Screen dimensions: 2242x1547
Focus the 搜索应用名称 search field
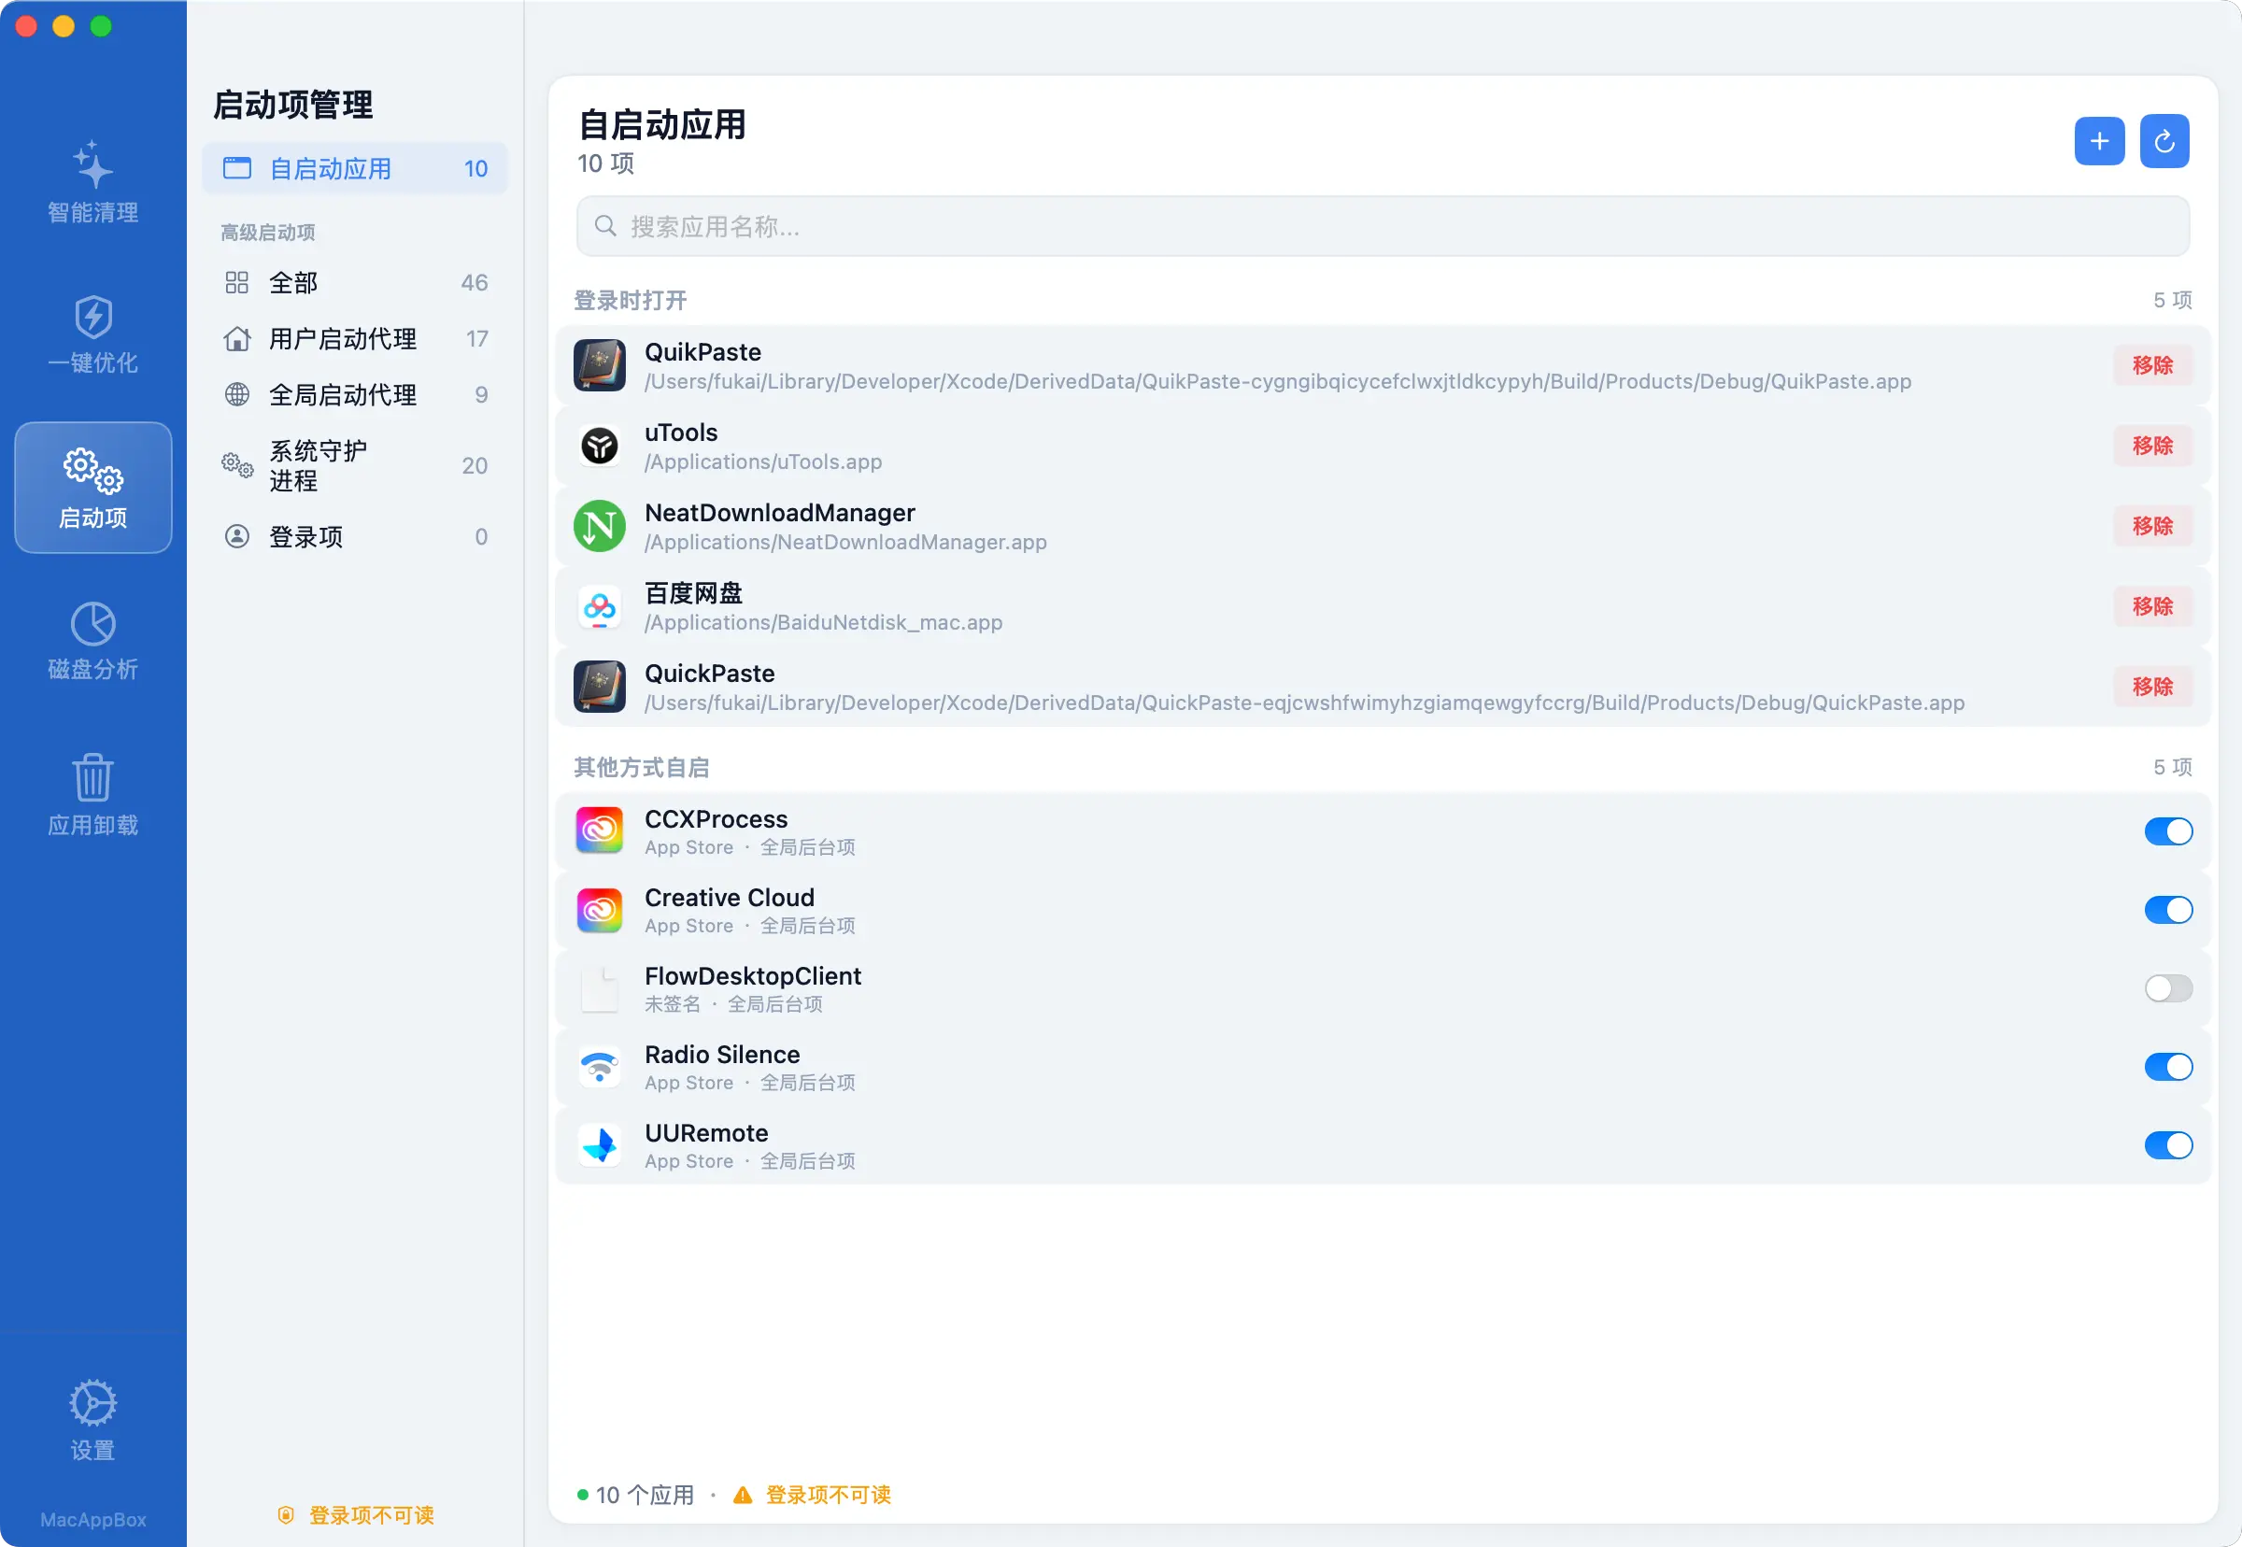point(1383,226)
